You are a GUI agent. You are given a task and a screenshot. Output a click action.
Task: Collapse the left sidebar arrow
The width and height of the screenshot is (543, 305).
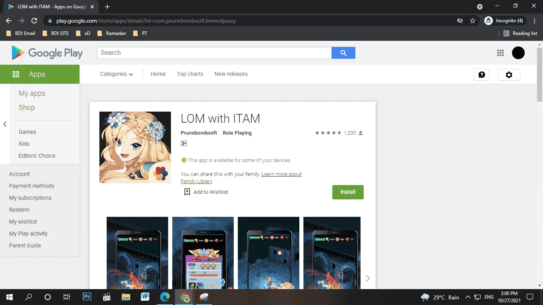click(5, 124)
